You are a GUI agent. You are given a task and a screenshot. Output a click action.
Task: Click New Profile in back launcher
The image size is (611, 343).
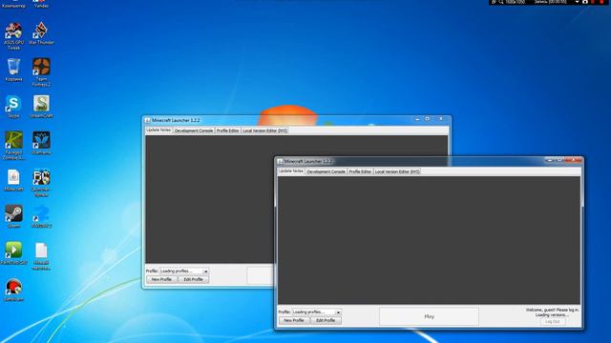pyautogui.click(x=161, y=279)
